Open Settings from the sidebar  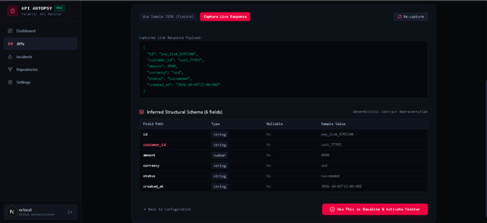40,82
